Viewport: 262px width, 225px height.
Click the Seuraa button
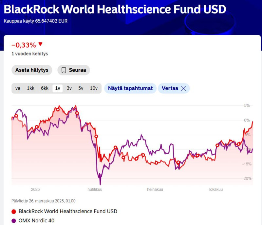click(73, 70)
